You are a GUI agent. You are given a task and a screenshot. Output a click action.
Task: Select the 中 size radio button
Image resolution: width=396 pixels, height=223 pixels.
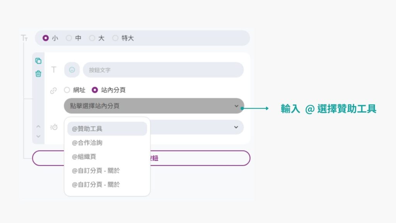pyautogui.click(x=69, y=38)
